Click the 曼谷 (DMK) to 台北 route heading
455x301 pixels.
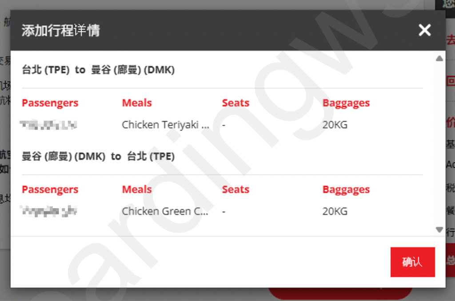[98, 156]
